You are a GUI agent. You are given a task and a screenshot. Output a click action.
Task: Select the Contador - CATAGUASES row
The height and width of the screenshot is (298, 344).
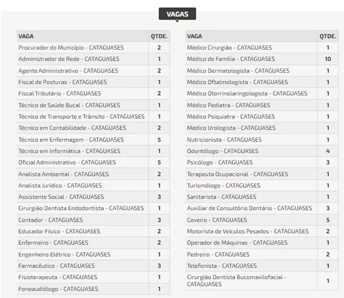tap(93, 220)
